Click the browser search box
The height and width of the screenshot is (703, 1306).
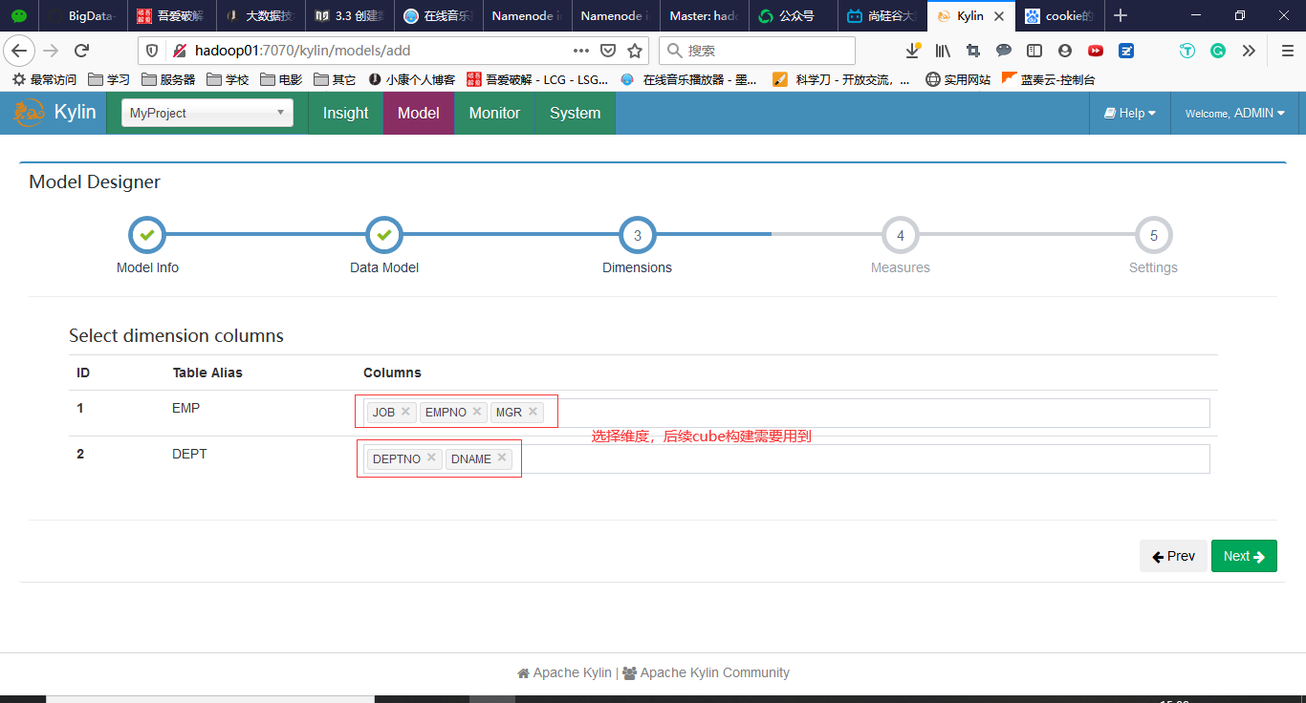(757, 51)
